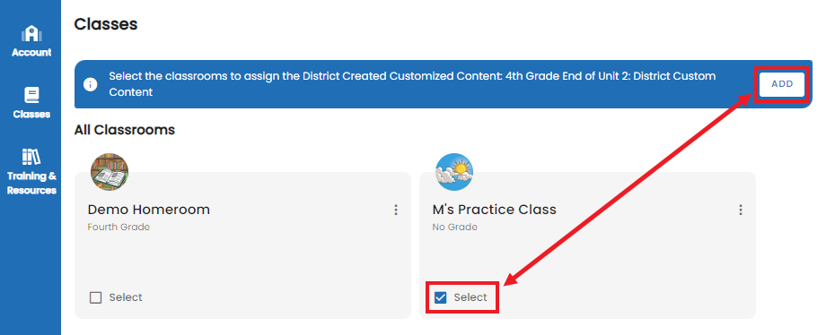Viewport: 826px width, 335px height.
Task: Click the info icon in blue banner
Action: (x=91, y=84)
